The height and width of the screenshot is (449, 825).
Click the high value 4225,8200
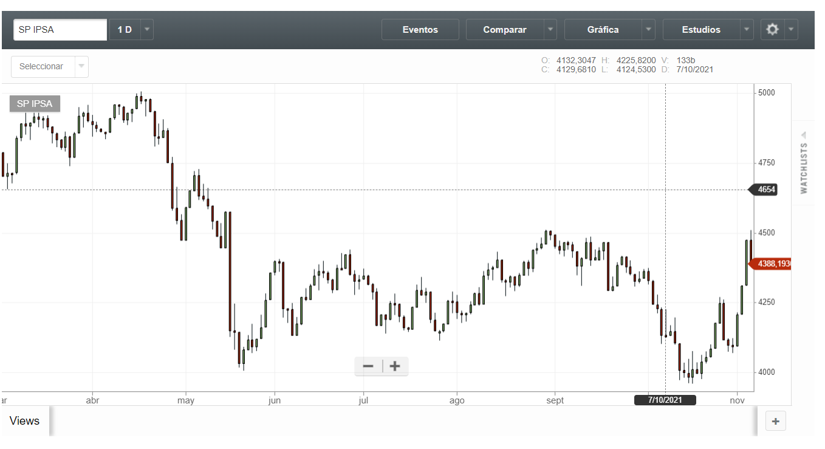(x=636, y=60)
